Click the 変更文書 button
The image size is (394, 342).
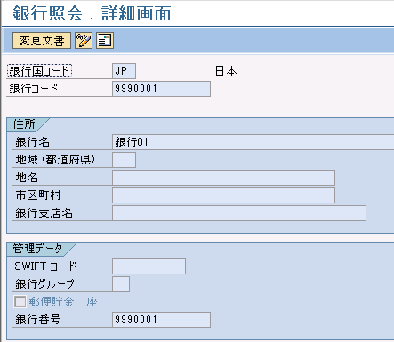(42, 41)
